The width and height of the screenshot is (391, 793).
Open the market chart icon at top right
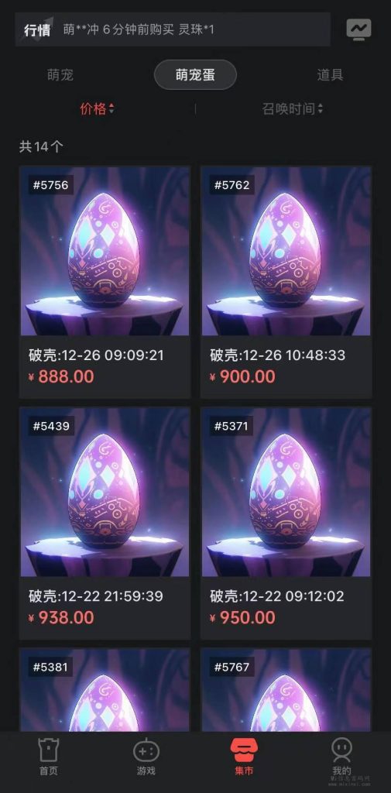pos(358,29)
